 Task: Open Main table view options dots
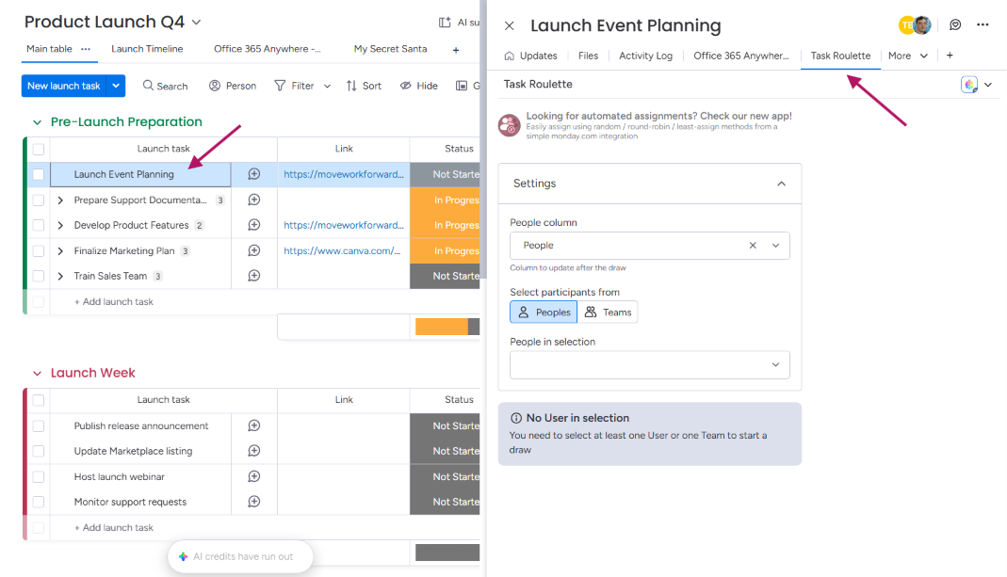(x=86, y=49)
